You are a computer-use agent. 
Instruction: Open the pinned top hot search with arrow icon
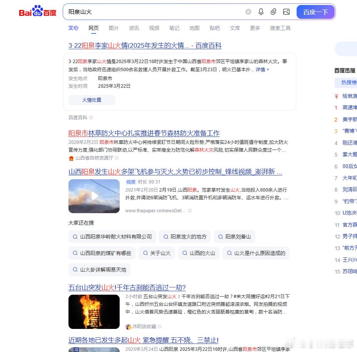346,96
